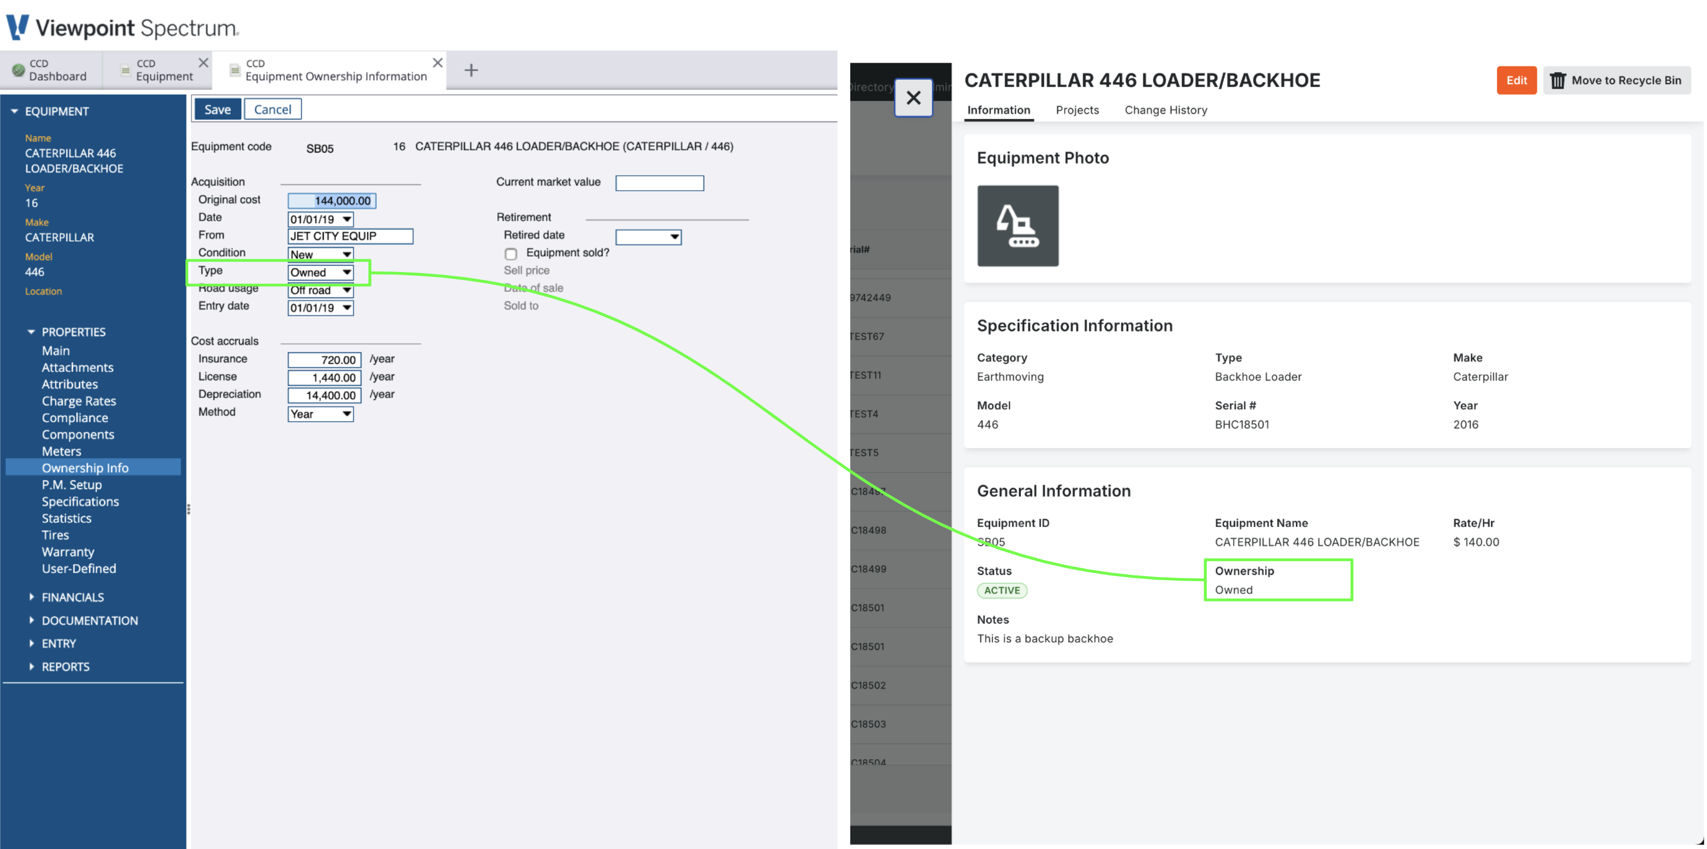Click the Insurance cost field
This screenshot has height=849, width=1707.
click(324, 360)
